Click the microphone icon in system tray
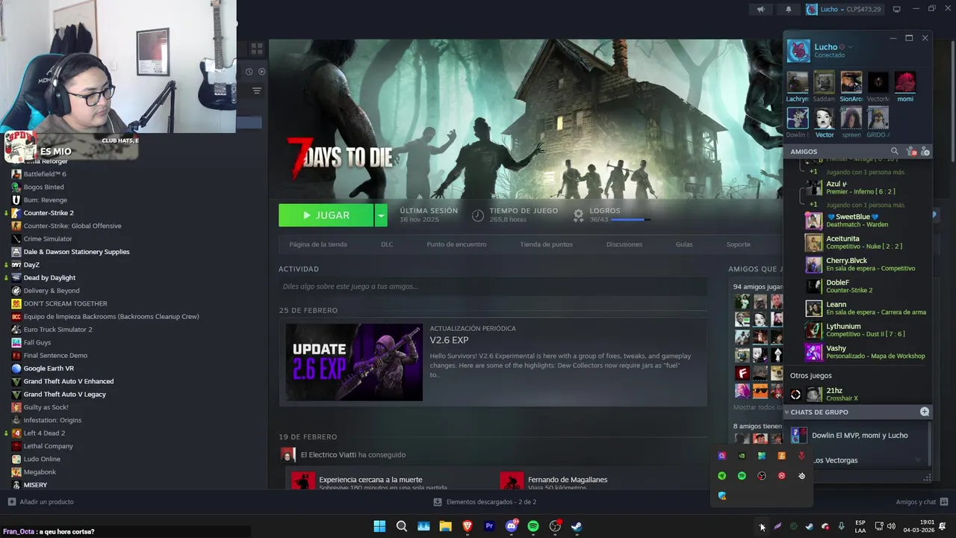 (x=842, y=527)
